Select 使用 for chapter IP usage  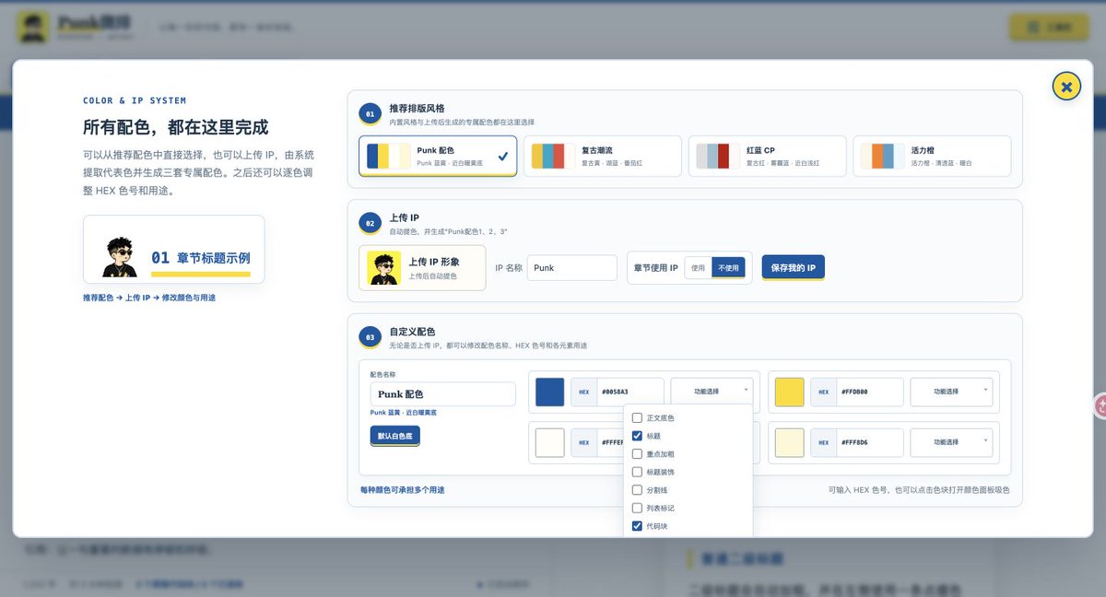[698, 268]
